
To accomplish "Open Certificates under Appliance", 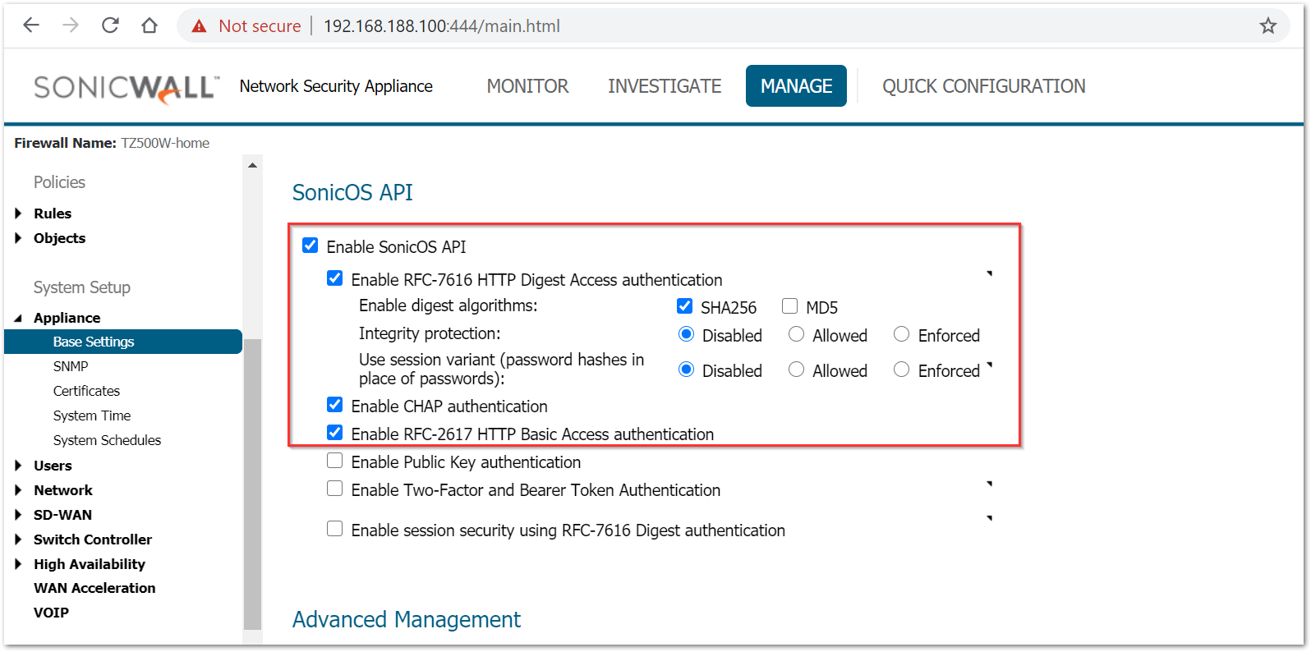I will pos(86,391).
